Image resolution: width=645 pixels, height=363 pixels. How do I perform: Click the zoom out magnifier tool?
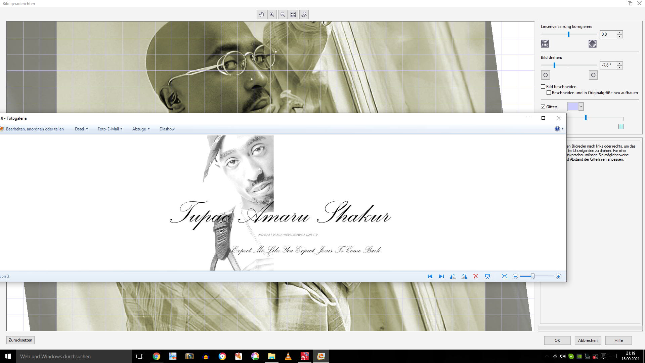pos(283,14)
